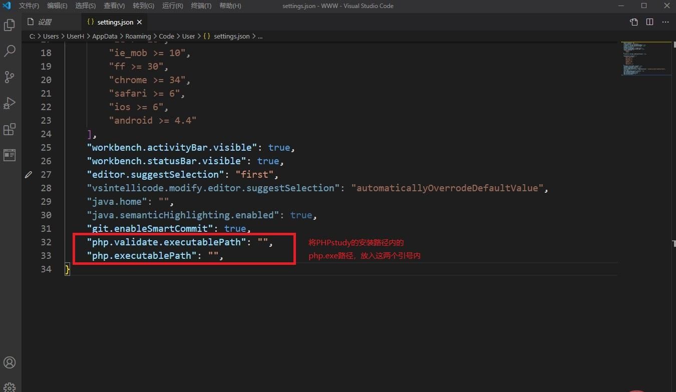Screen dimensions: 676x392
Task: Click the pencil edit icon on line 27
Action: coord(29,175)
